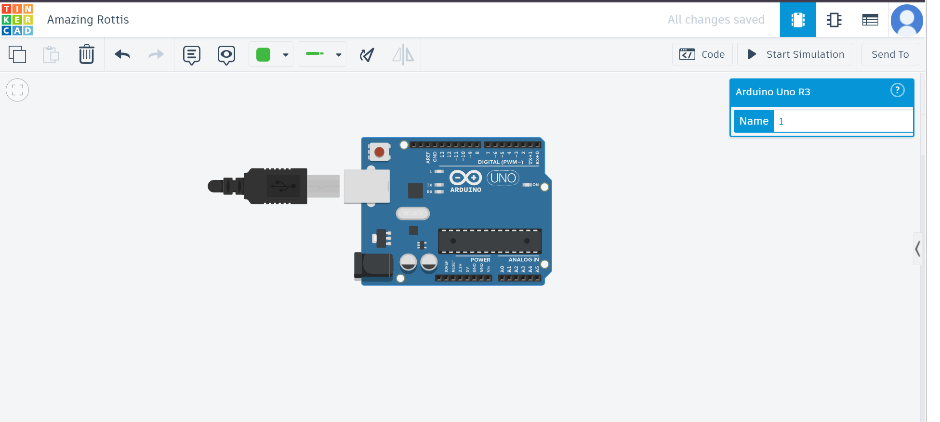Click Send To button
Image resolution: width=940 pixels, height=422 pixels.
coord(890,54)
